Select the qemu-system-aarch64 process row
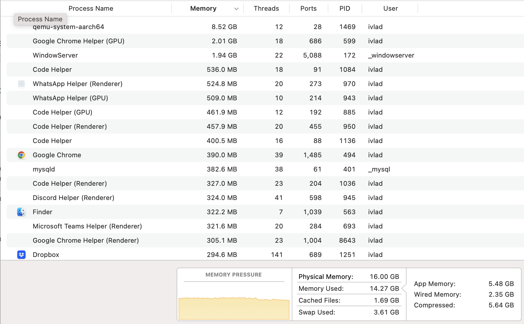 tap(265, 27)
